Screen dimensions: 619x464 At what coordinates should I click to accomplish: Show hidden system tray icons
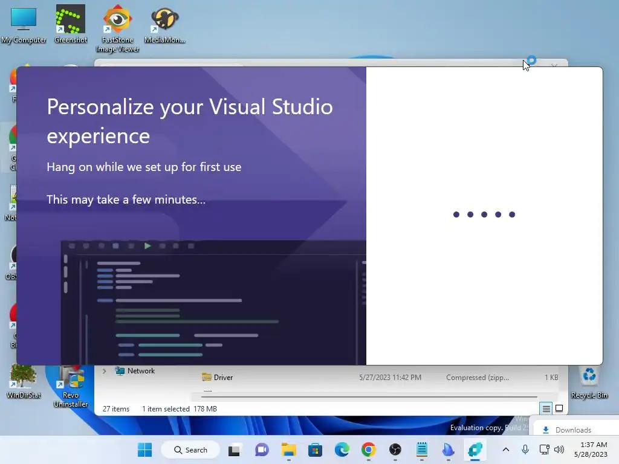click(x=506, y=449)
